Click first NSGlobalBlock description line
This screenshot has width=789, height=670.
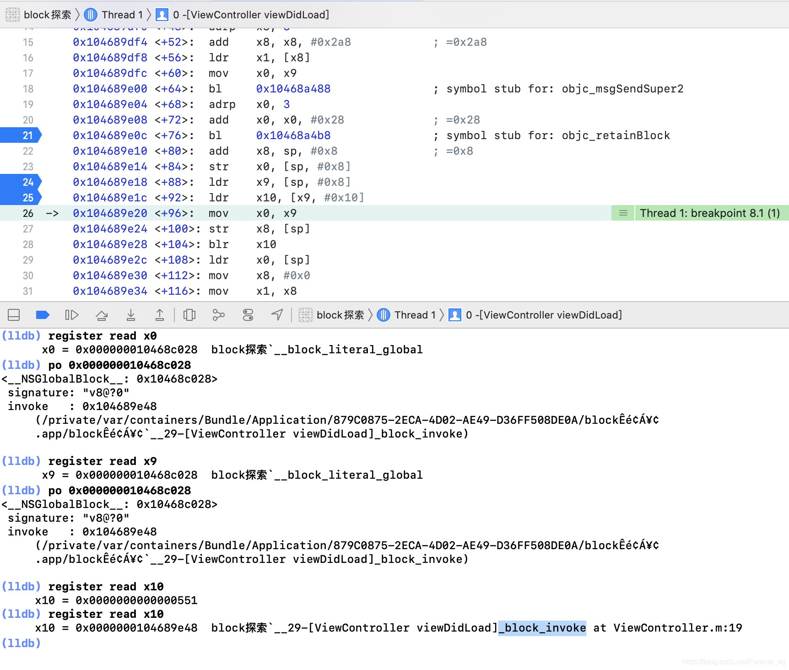click(110, 379)
